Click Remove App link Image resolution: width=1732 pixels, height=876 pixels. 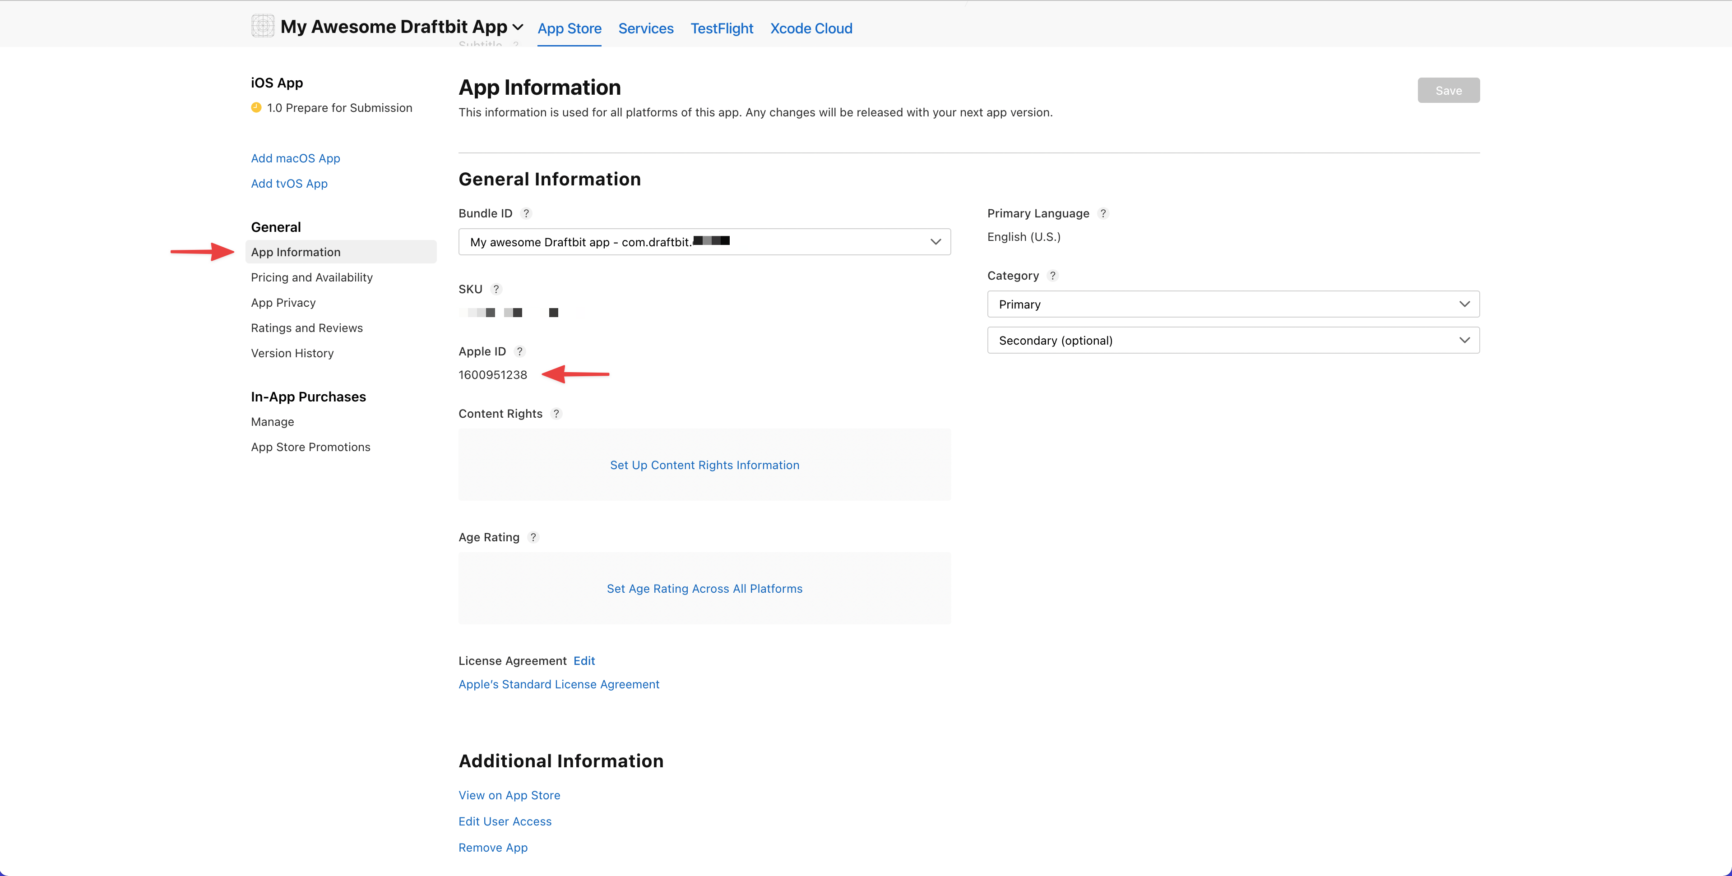point(493,847)
